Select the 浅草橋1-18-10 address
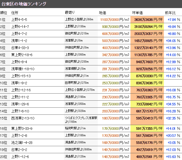The image size is (182, 160). pyautogui.click(x=23, y=69)
